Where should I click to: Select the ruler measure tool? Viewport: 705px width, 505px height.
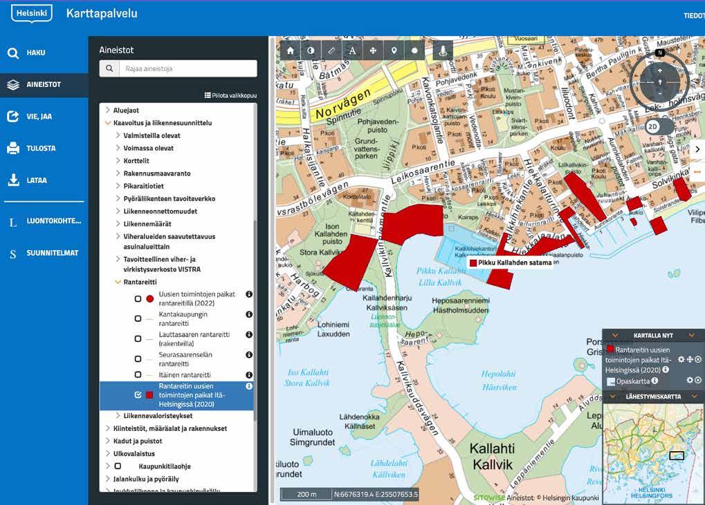[331, 50]
